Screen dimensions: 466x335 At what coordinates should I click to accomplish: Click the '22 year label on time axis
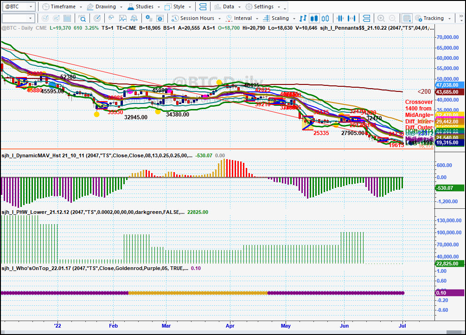(57, 326)
